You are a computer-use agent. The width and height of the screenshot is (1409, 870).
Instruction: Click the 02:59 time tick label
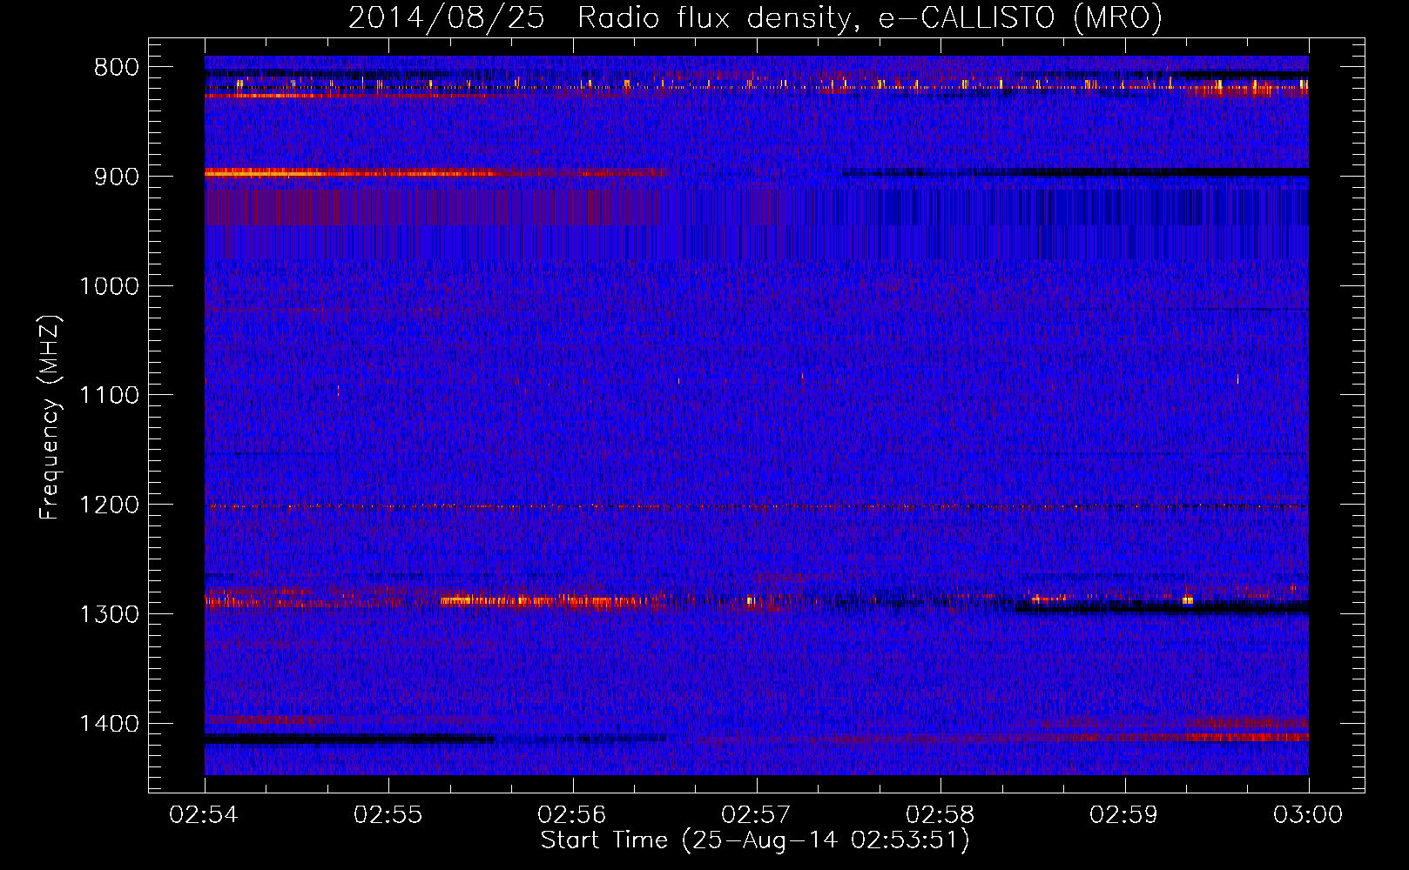[1125, 815]
